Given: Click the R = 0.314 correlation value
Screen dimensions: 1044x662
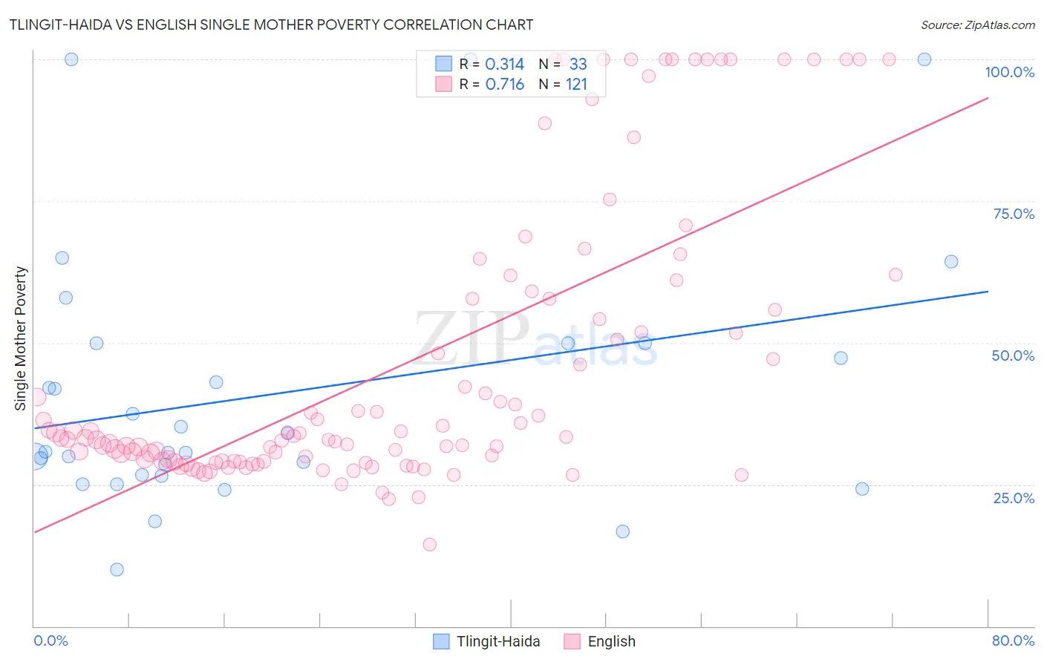Looking at the screenshot, I should pos(492,64).
